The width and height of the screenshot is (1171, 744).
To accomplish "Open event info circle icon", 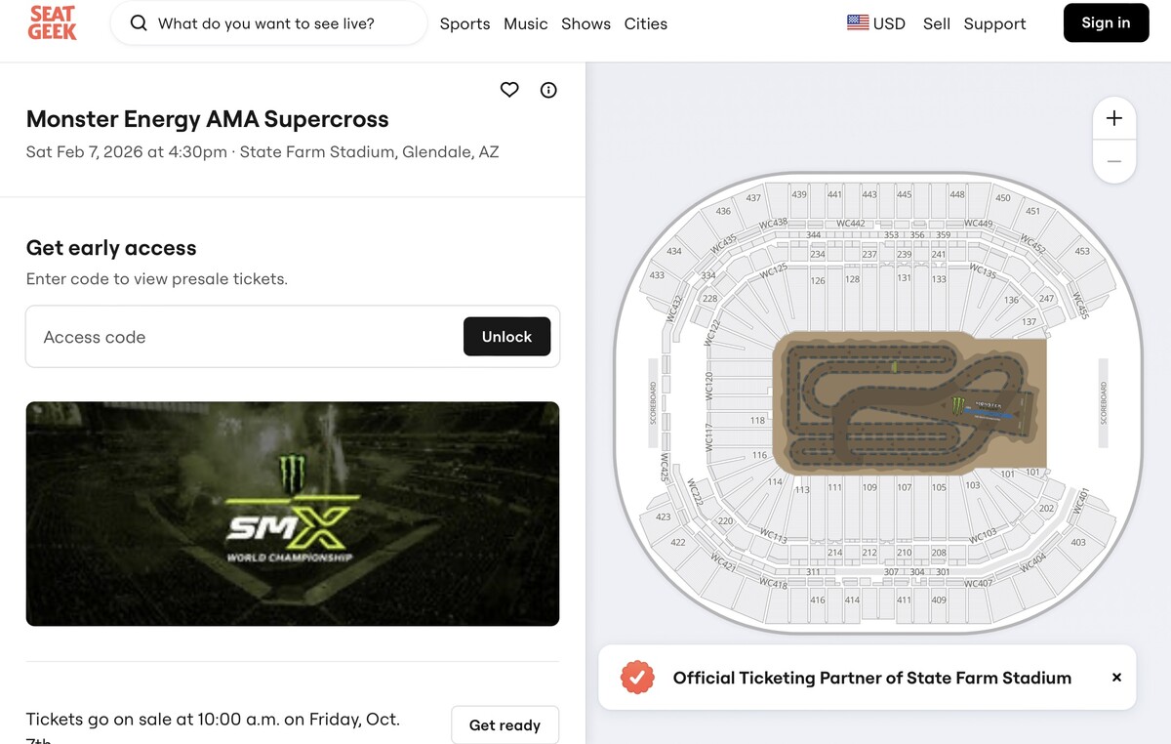I will (548, 90).
